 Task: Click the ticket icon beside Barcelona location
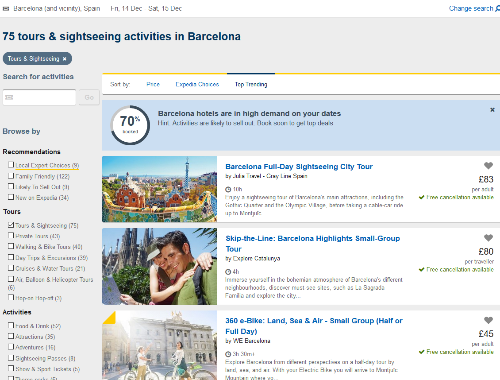[6, 8]
